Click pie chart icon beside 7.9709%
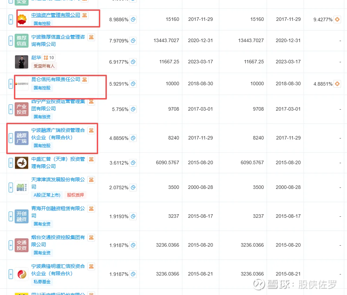 (x=133, y=41)
